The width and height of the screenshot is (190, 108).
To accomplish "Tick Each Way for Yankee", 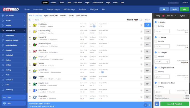I will (156, 41).
